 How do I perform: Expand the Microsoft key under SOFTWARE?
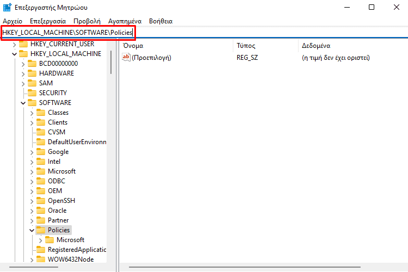(32, 172)
